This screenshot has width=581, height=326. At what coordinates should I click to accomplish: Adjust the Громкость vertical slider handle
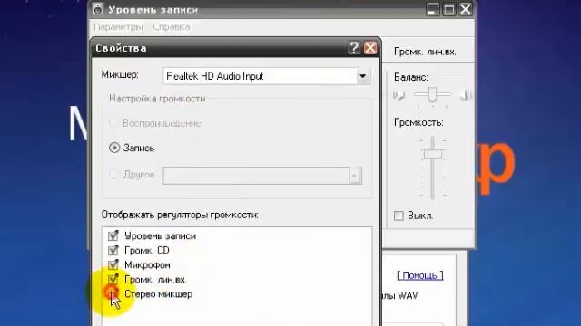click(x=432, y=154)
